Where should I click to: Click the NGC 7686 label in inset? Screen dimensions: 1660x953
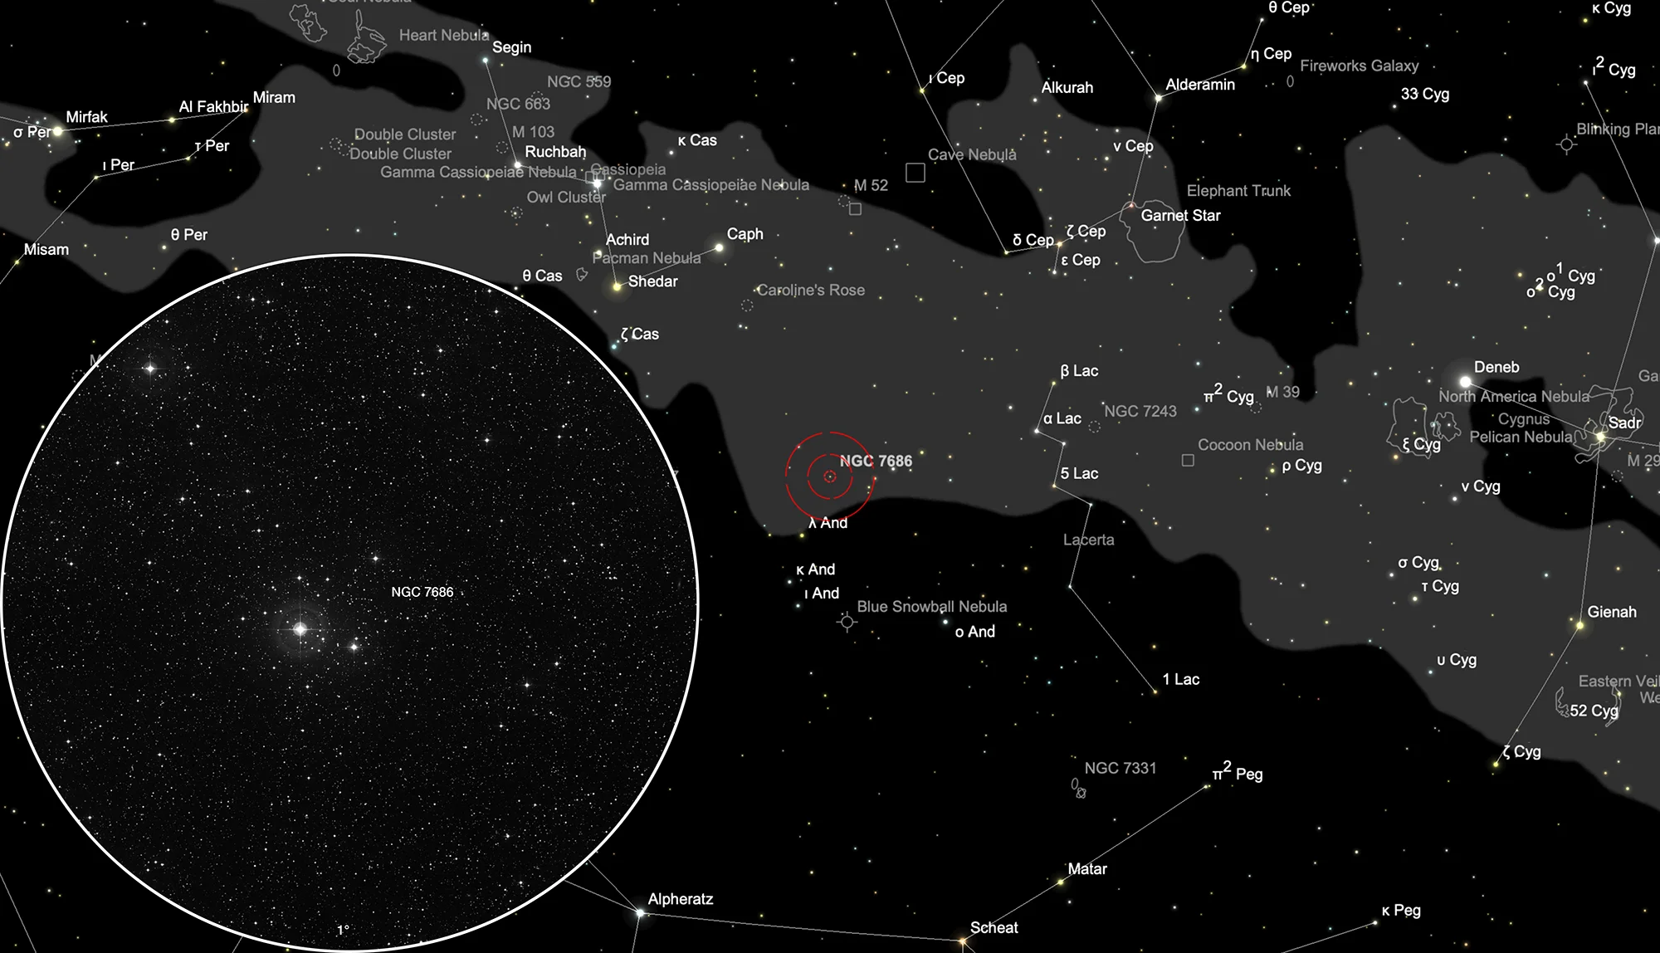422,592
